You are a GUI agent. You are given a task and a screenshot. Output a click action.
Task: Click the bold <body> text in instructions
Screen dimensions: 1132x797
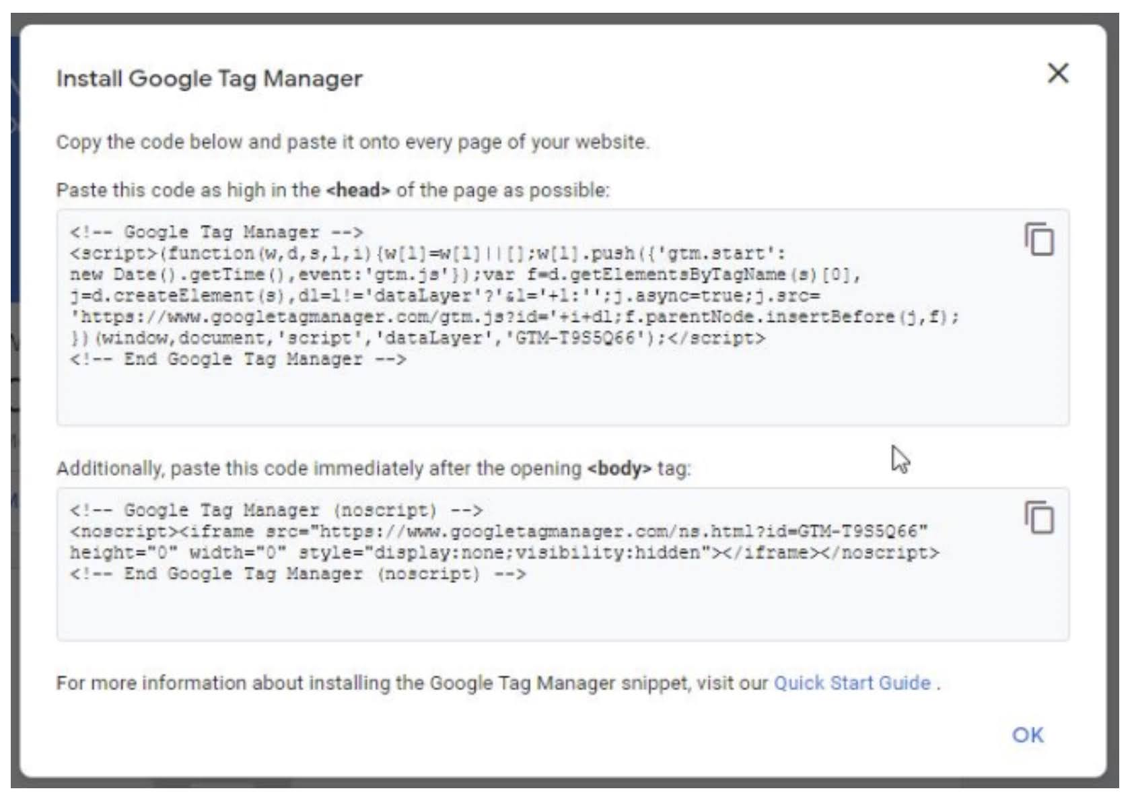tap(619, 468)
